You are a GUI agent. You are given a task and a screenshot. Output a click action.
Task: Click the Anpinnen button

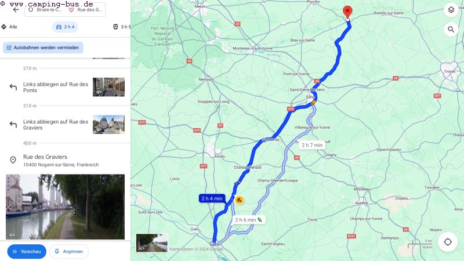click(68, 252)
